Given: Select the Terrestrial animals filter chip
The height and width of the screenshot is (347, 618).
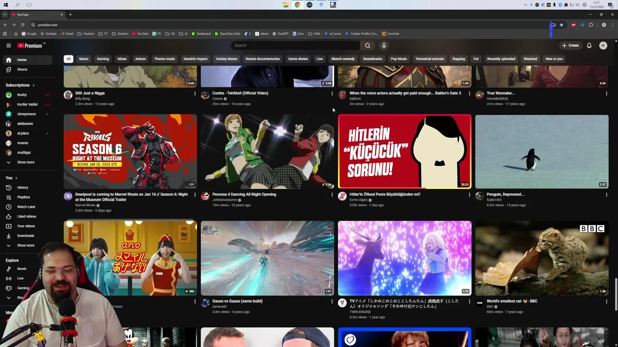Looking at the screenshot, I should (430, 59).
